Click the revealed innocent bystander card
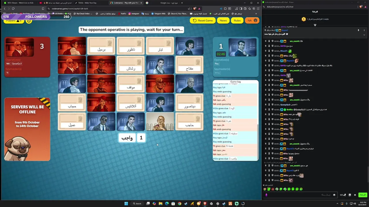The width and height of the screenshot is (369, 207). [160, 122]
